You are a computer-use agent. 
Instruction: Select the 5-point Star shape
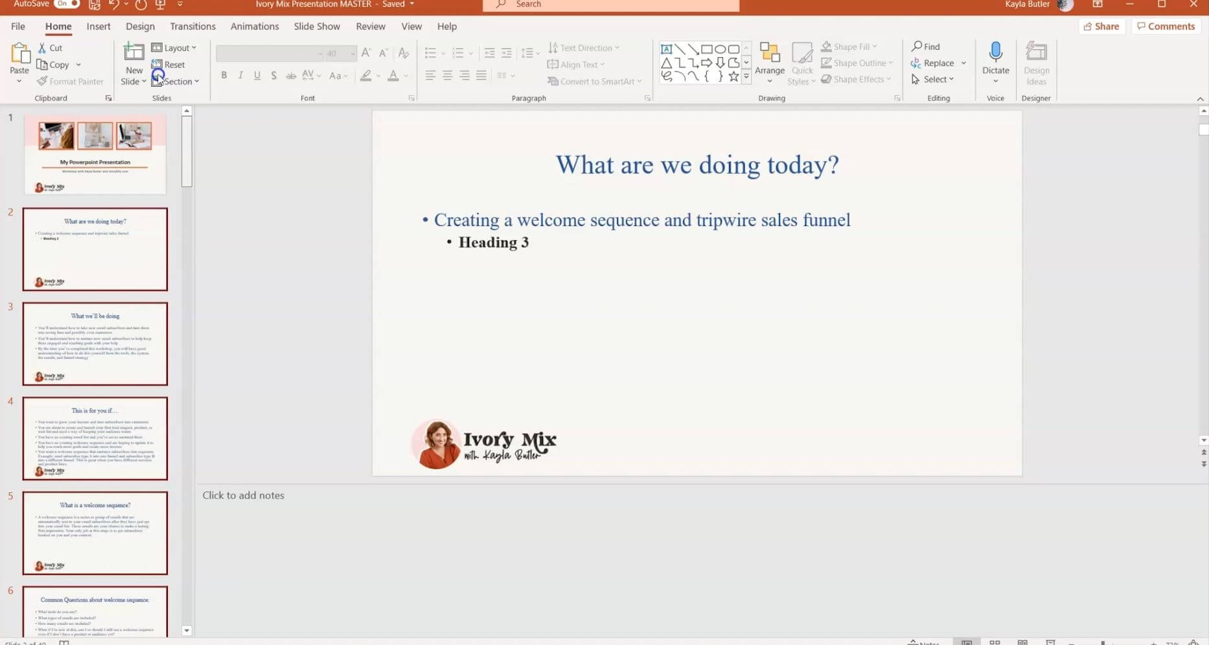[733, 76]
